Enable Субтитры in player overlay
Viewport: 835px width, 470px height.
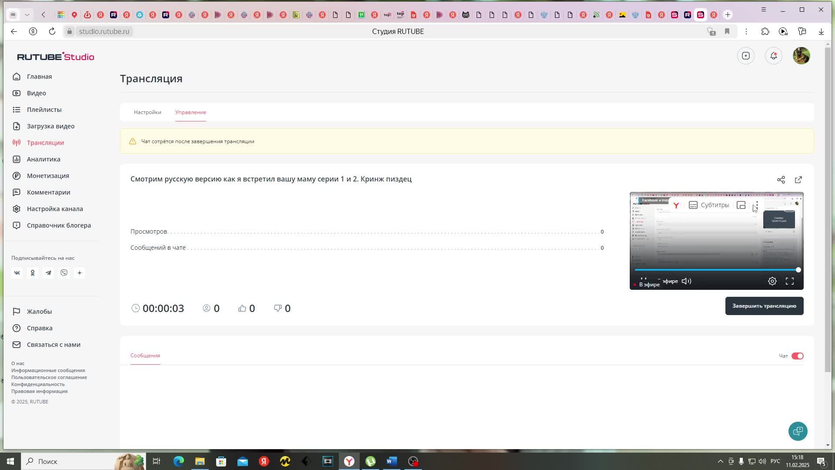click(x=709, y=205)
